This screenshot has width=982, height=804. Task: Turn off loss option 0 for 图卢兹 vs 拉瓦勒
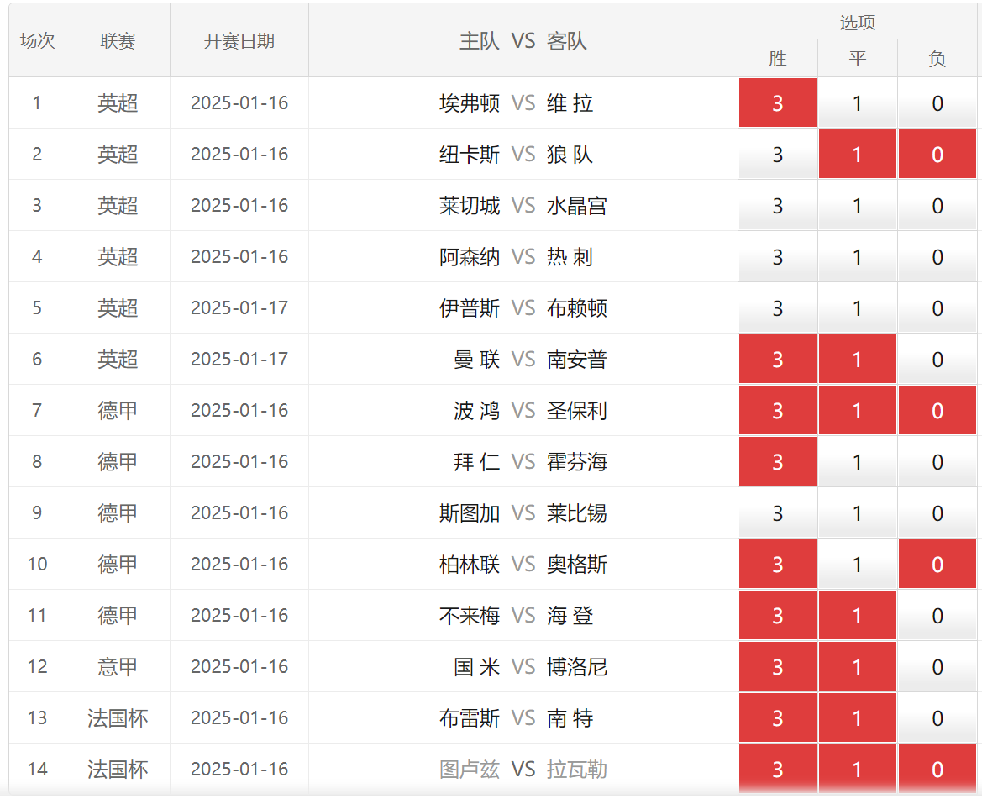[937, 770]
